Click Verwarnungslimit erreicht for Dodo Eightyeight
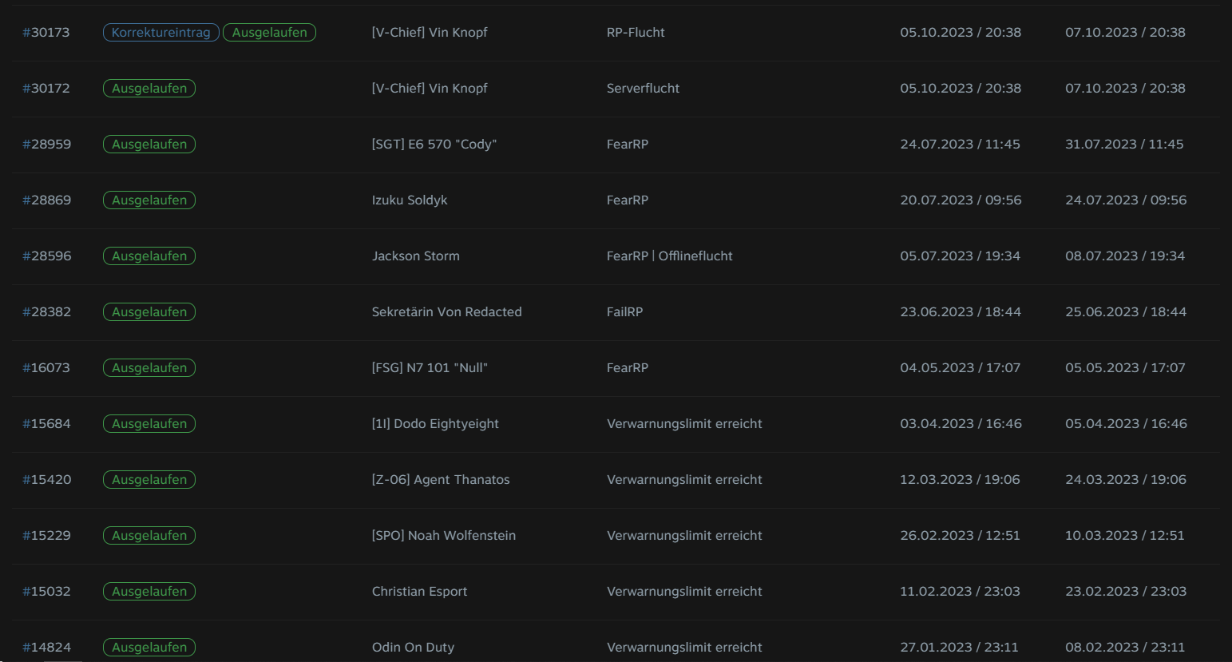Viewport: 1232px width, 662px height. (x=684, y=424)
